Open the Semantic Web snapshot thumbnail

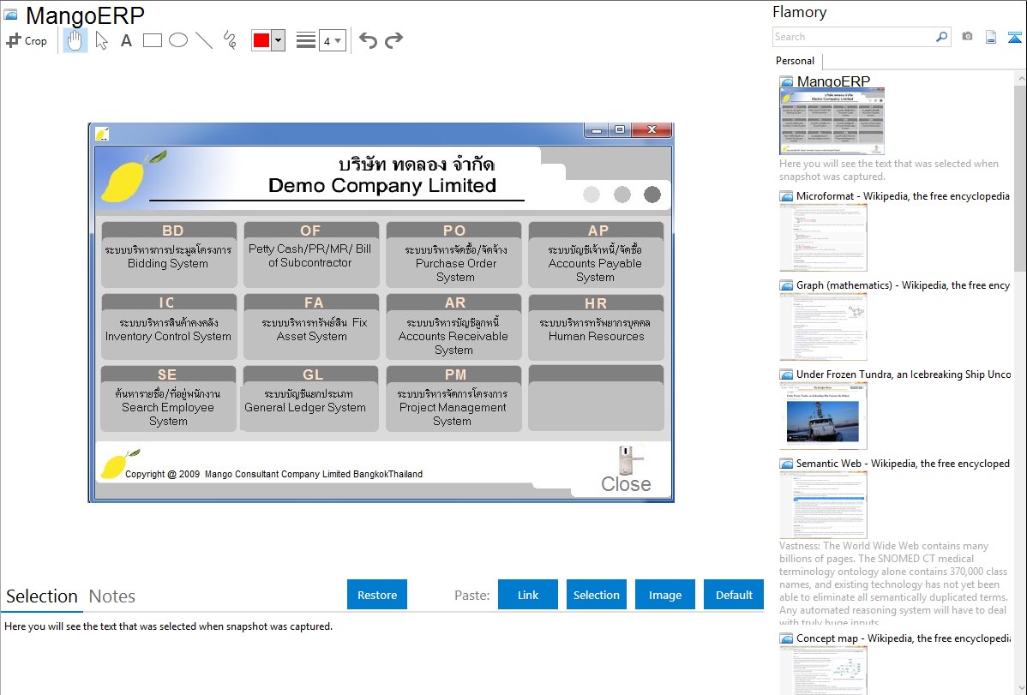tap(823, 505)
